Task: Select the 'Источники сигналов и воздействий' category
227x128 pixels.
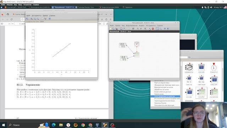Action: pyautogui.click(x=167, y=98)
